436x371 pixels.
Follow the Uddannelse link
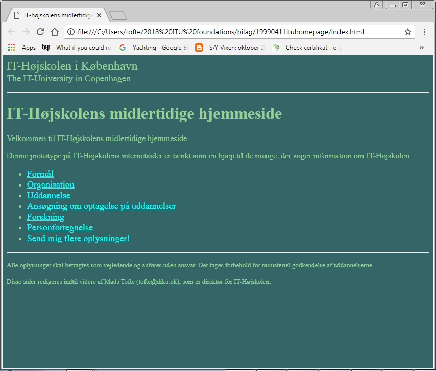tap(49, 195)
